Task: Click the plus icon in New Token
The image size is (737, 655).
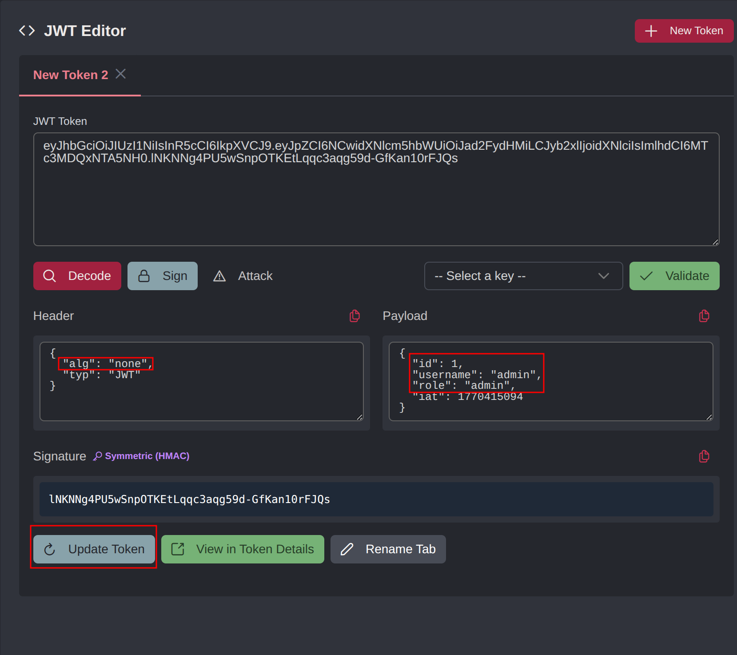Action: coord(651,31)
